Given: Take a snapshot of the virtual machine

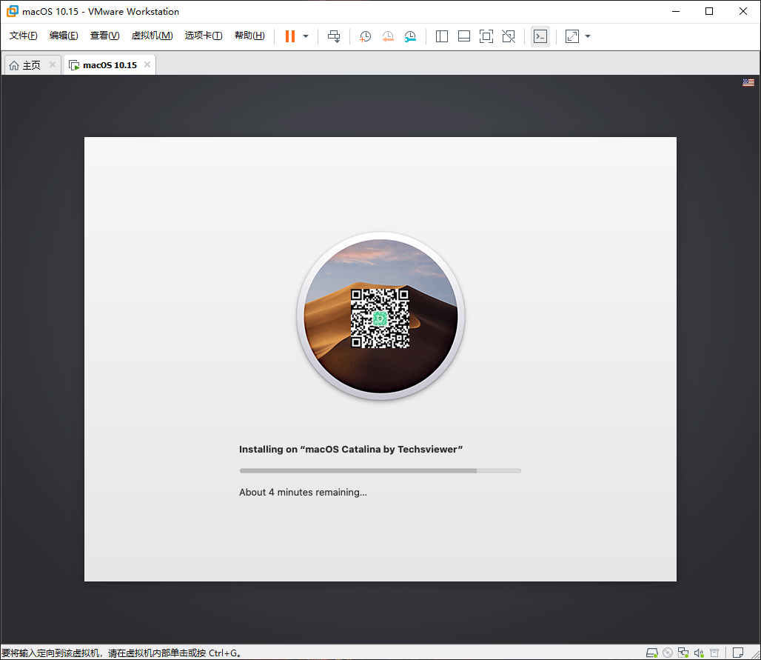Looking at the screenshot, I should pyautogui.click(x=365, y=36).
